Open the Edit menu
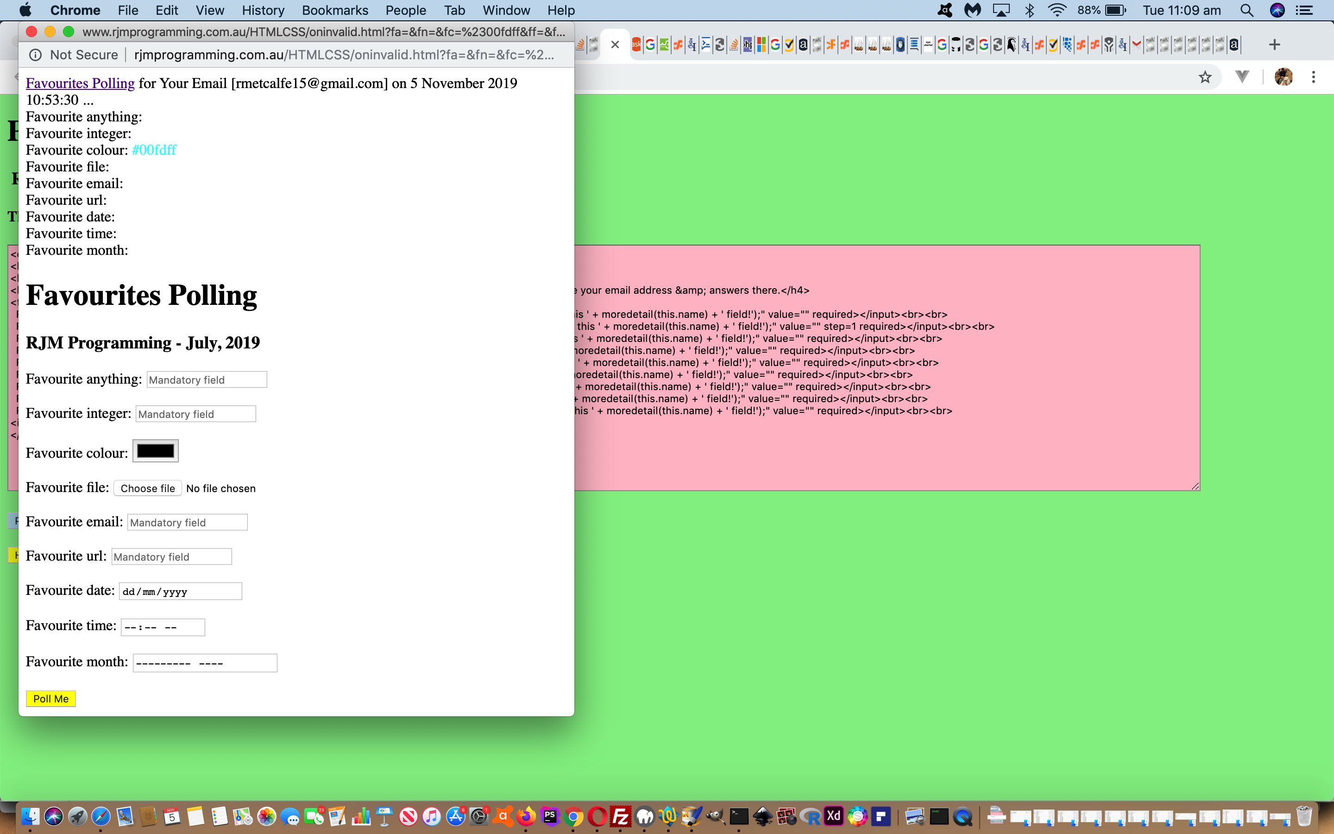Screen dimensions: 1334x834 point(166,11)
